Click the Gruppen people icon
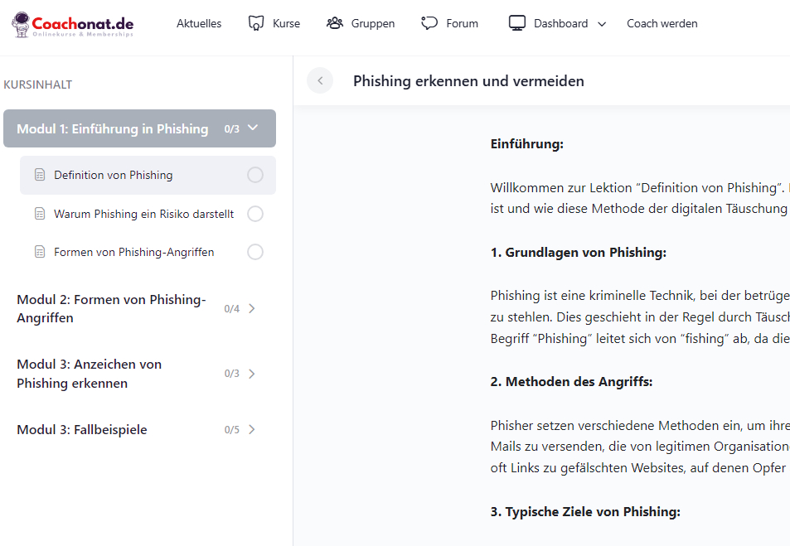 click(335, 23)
